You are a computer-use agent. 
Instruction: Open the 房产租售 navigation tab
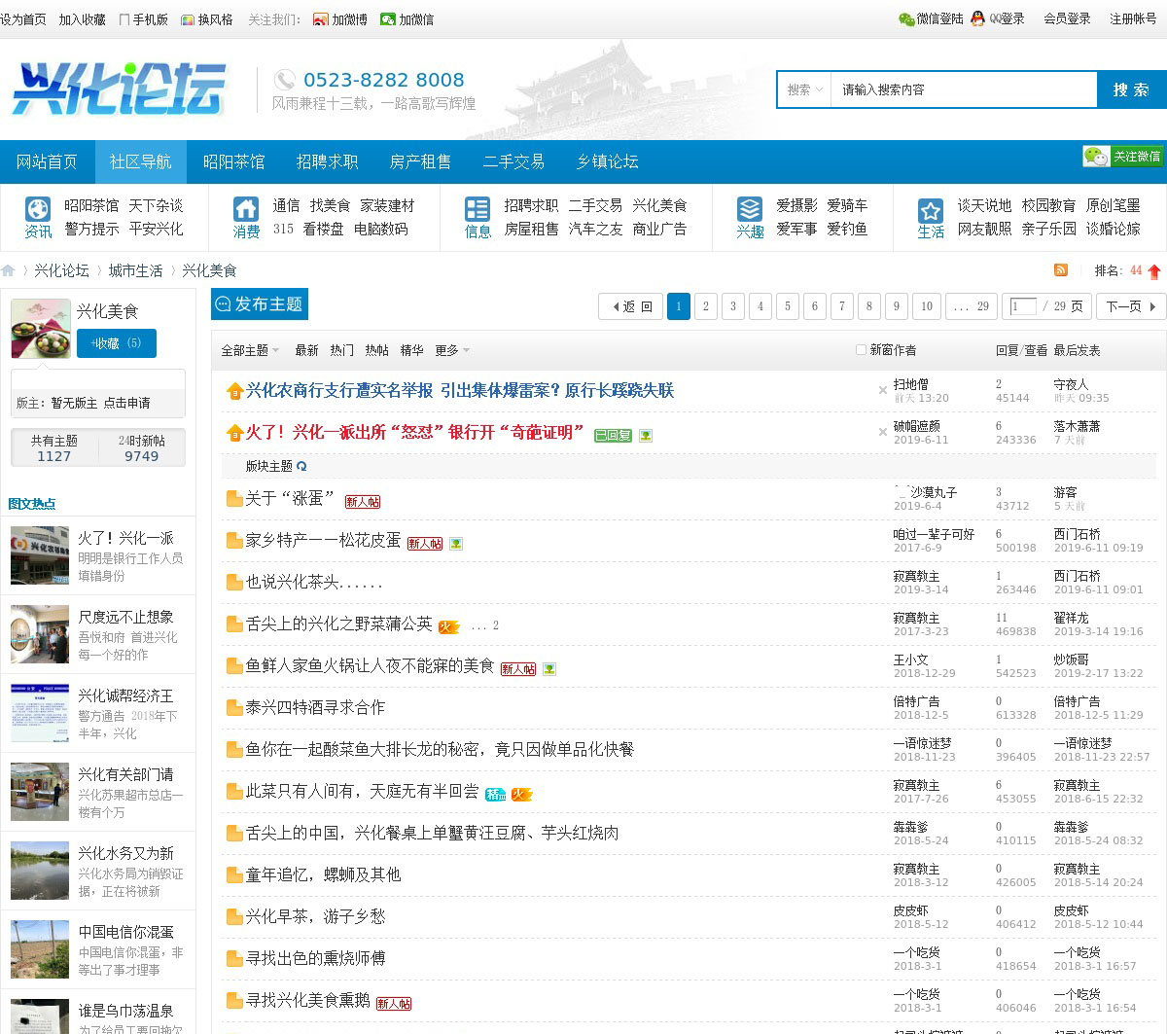click(x=420, y=161)
